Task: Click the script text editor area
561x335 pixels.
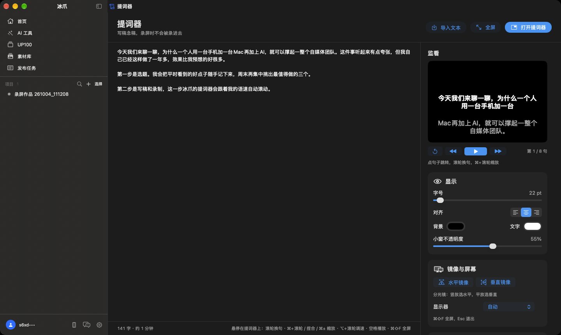Action: point(264,182)
